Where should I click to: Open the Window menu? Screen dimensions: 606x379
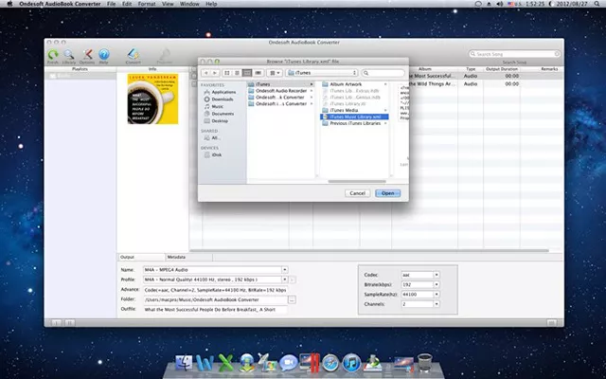(x=189, y=4)
